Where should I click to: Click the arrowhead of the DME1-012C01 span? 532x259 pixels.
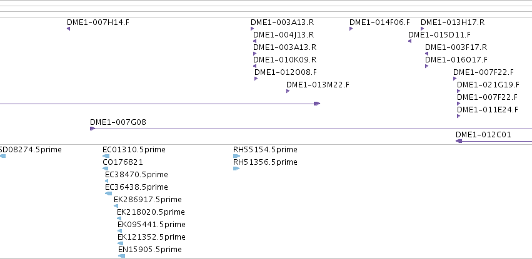click(459, 141)
